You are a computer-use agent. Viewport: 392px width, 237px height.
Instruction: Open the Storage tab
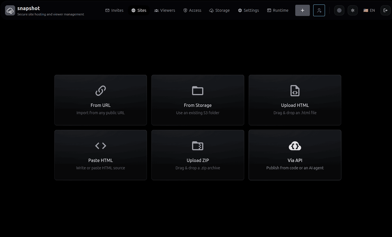tap(220, 10)
